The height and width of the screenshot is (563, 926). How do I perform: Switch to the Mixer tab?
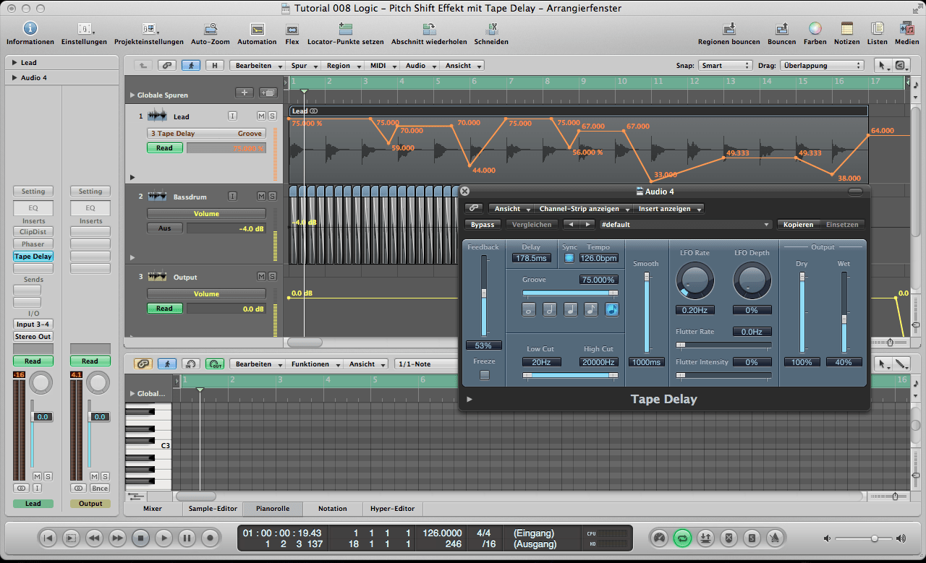tap(153, 509)
